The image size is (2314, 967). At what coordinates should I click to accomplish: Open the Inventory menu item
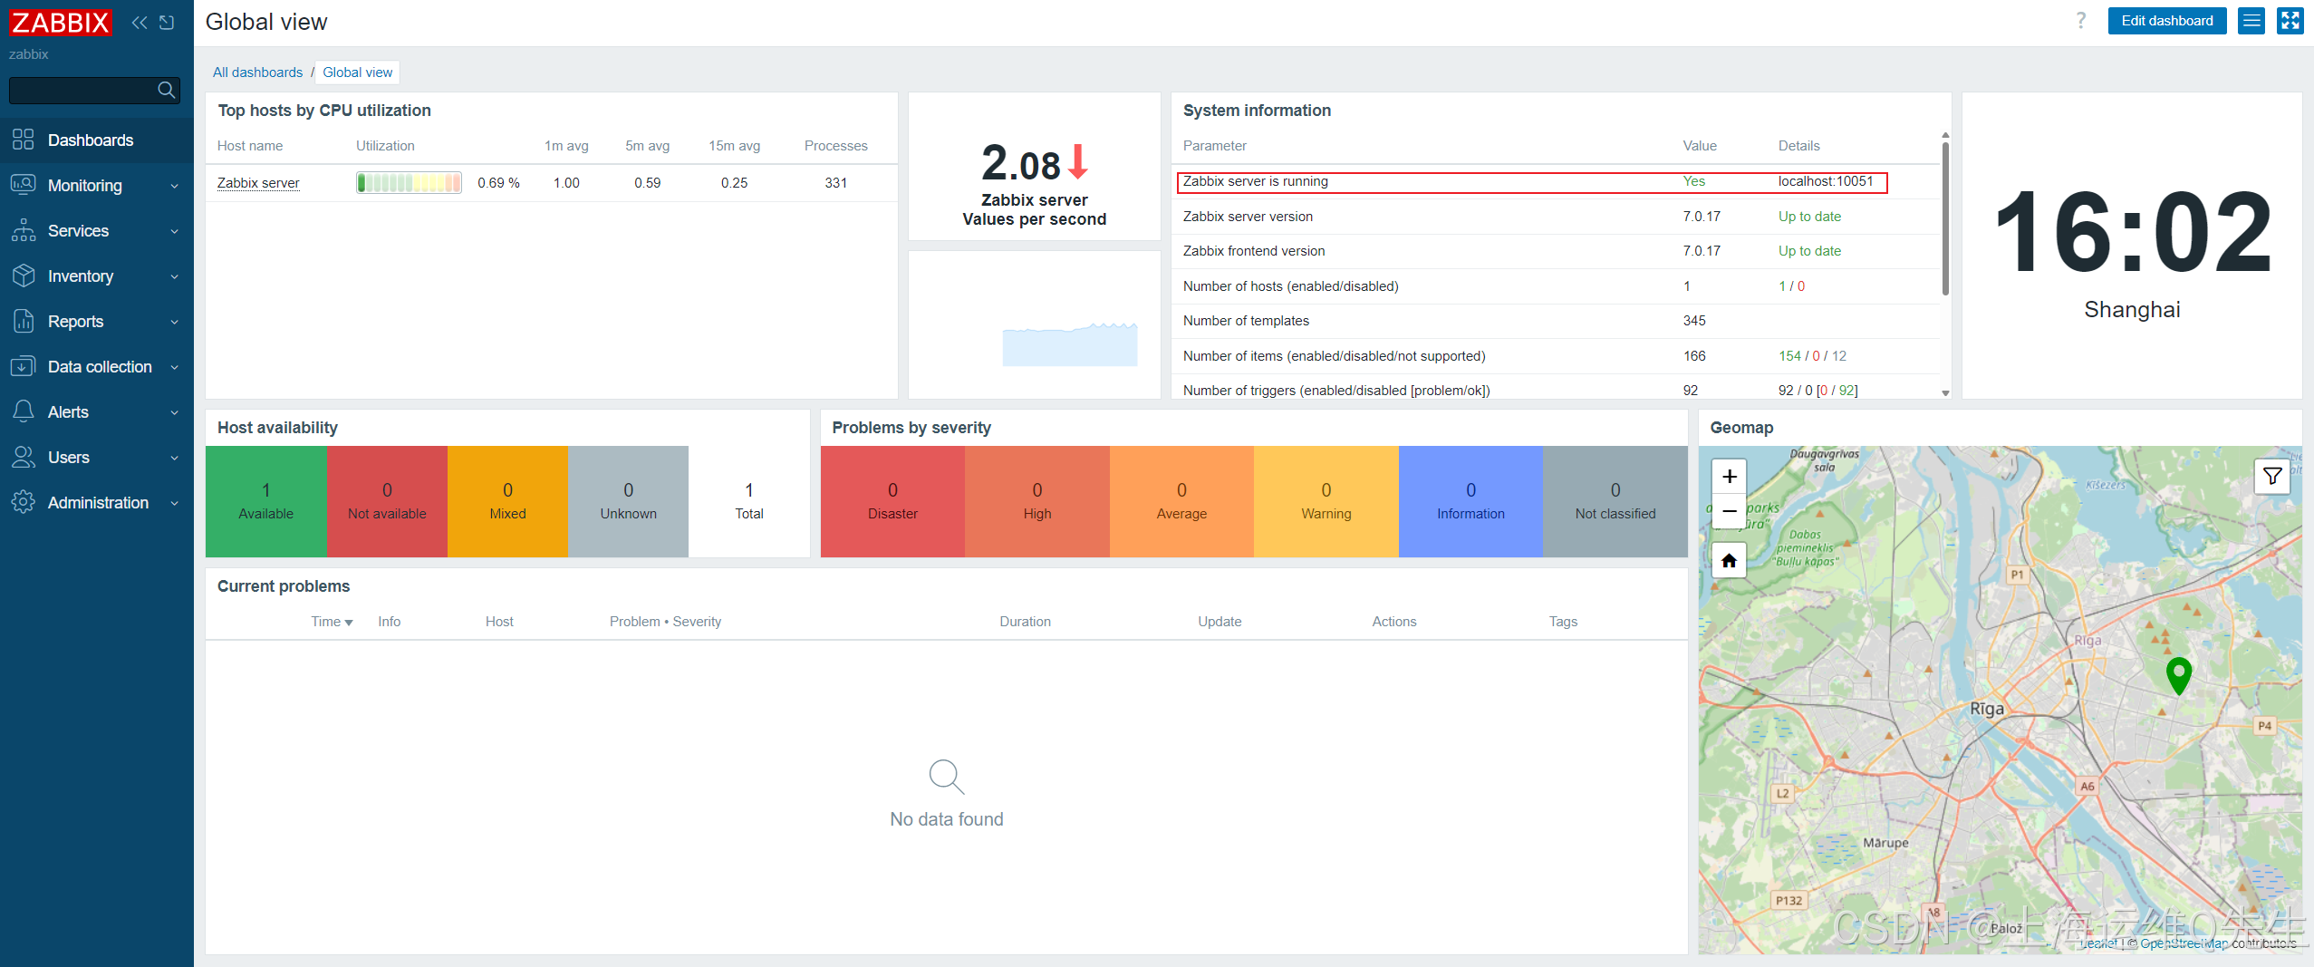(x=97, y=276)
